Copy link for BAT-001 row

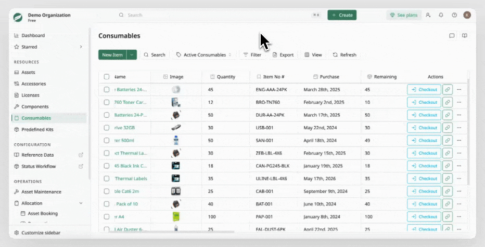point(447,204)
